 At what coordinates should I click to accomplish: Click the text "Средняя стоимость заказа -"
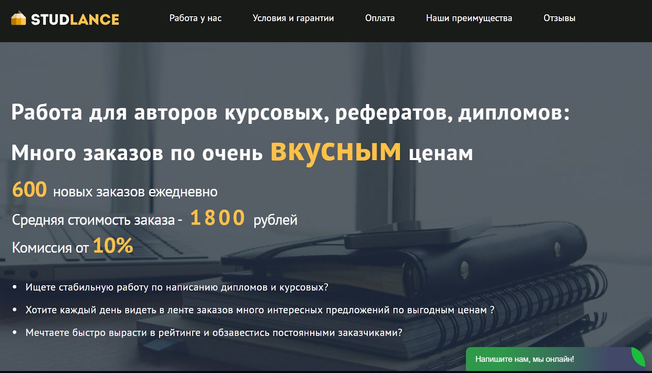click(97, 220)
